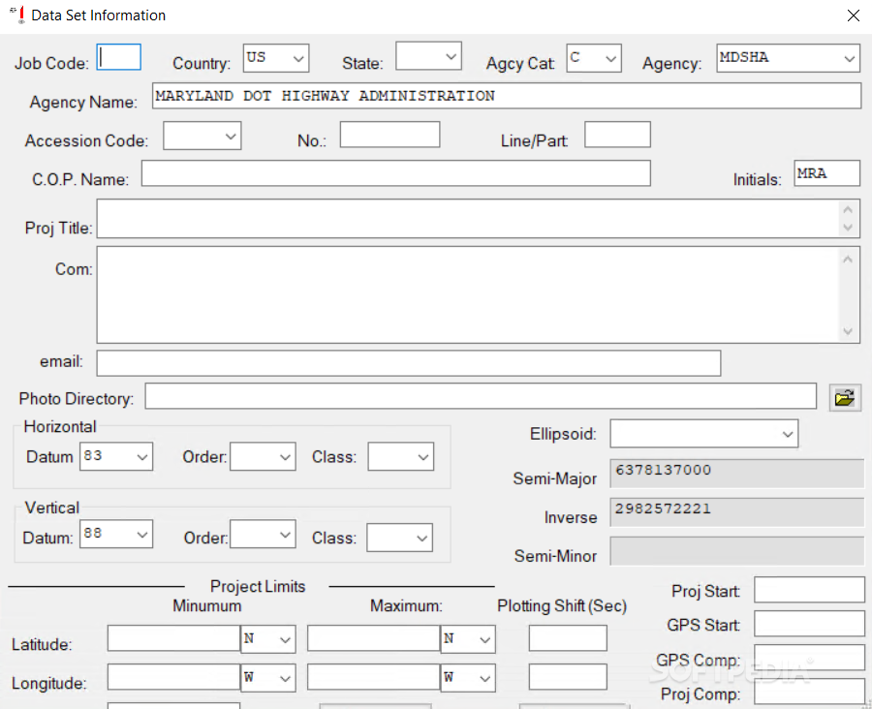The width and height of the screenshot is (872, 709).
Task: Click the Line/Part input field
Action: click(617, 135)
